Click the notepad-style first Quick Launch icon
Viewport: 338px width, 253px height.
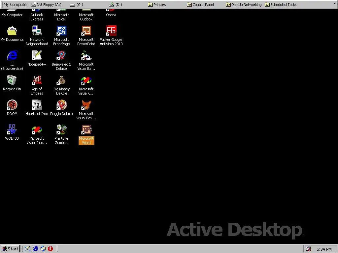coord(28,249)
